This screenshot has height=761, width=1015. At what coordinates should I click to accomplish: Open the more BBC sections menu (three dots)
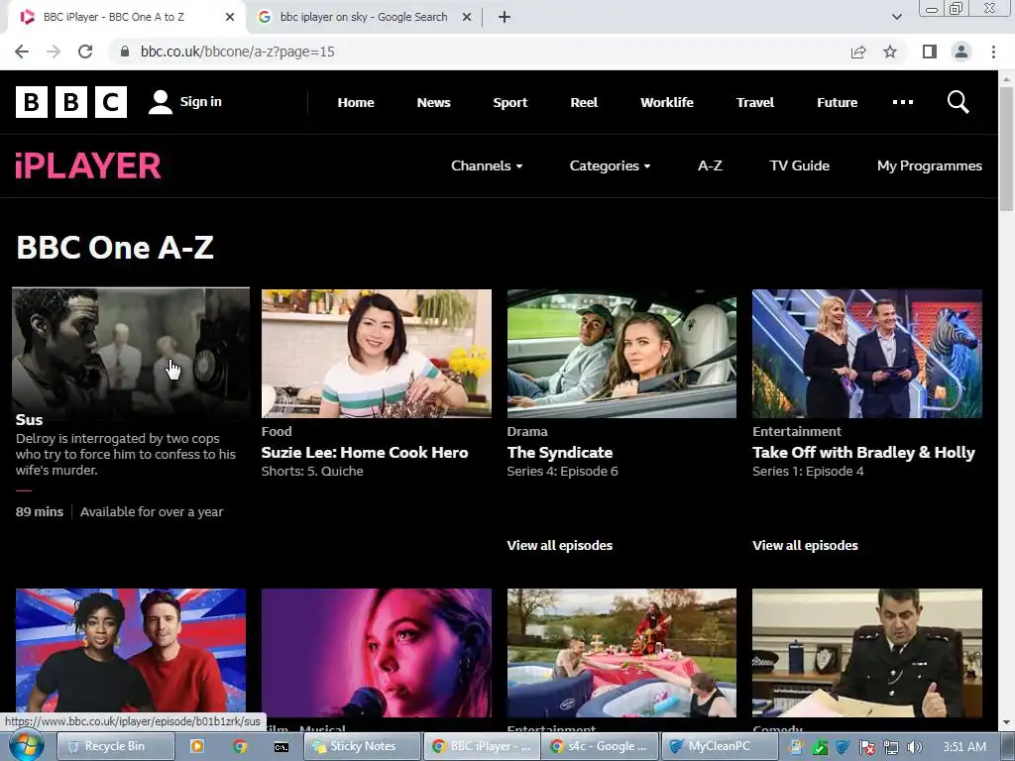[902, 102]
